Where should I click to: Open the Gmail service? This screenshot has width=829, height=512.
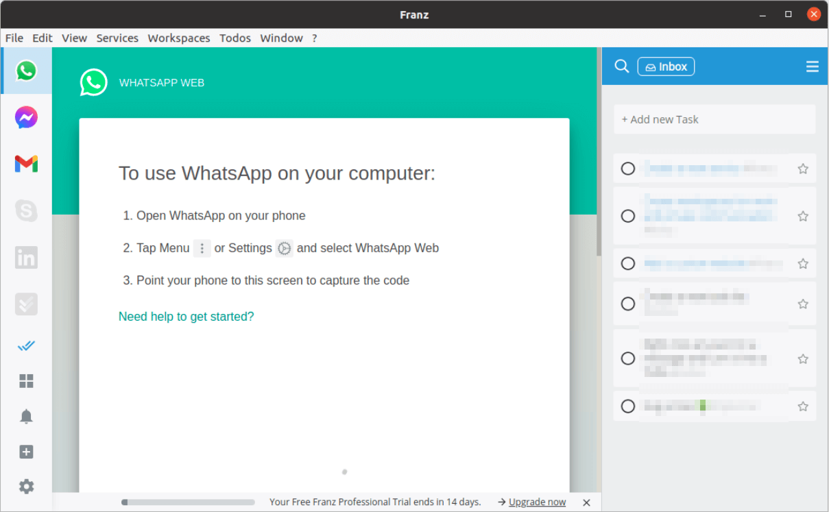click(26, 164)
